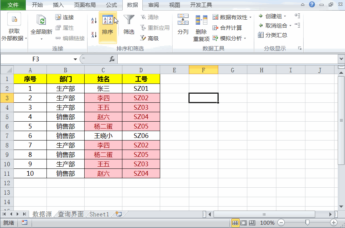The width and height of the screenshot is (345, 228).
Task: Click the formula bar input field
Action: (x=228, y=59)
